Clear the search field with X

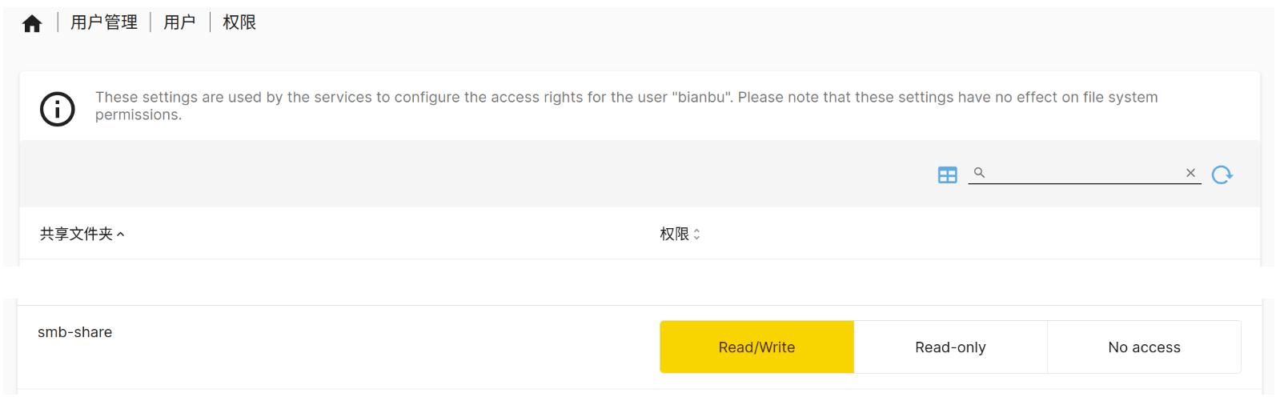point(1190,173)
